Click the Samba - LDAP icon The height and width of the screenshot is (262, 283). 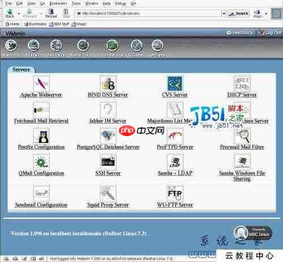(175, 162)
